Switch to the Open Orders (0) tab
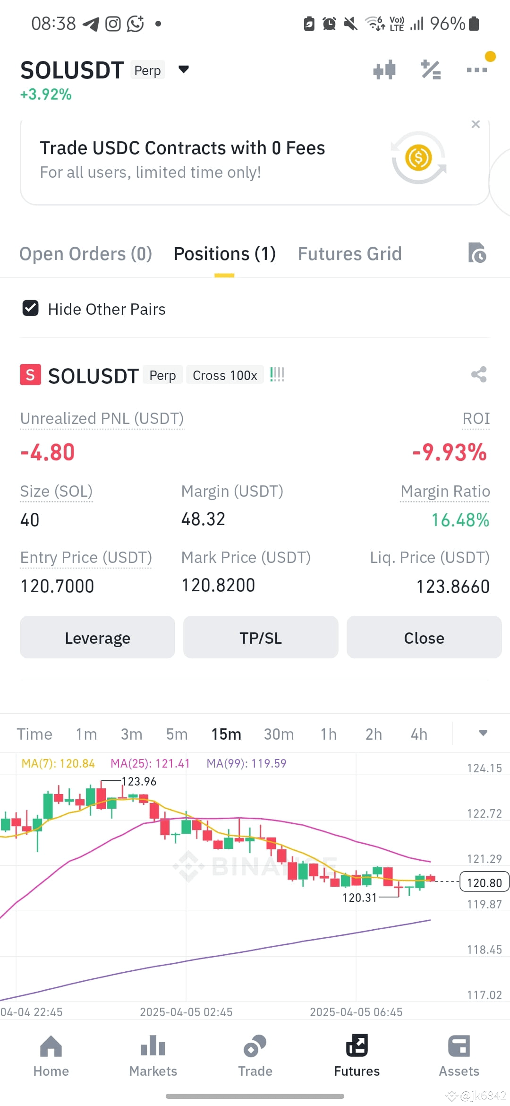Image resolution: width=510 pixels, height=1106 pixels. 85,254
